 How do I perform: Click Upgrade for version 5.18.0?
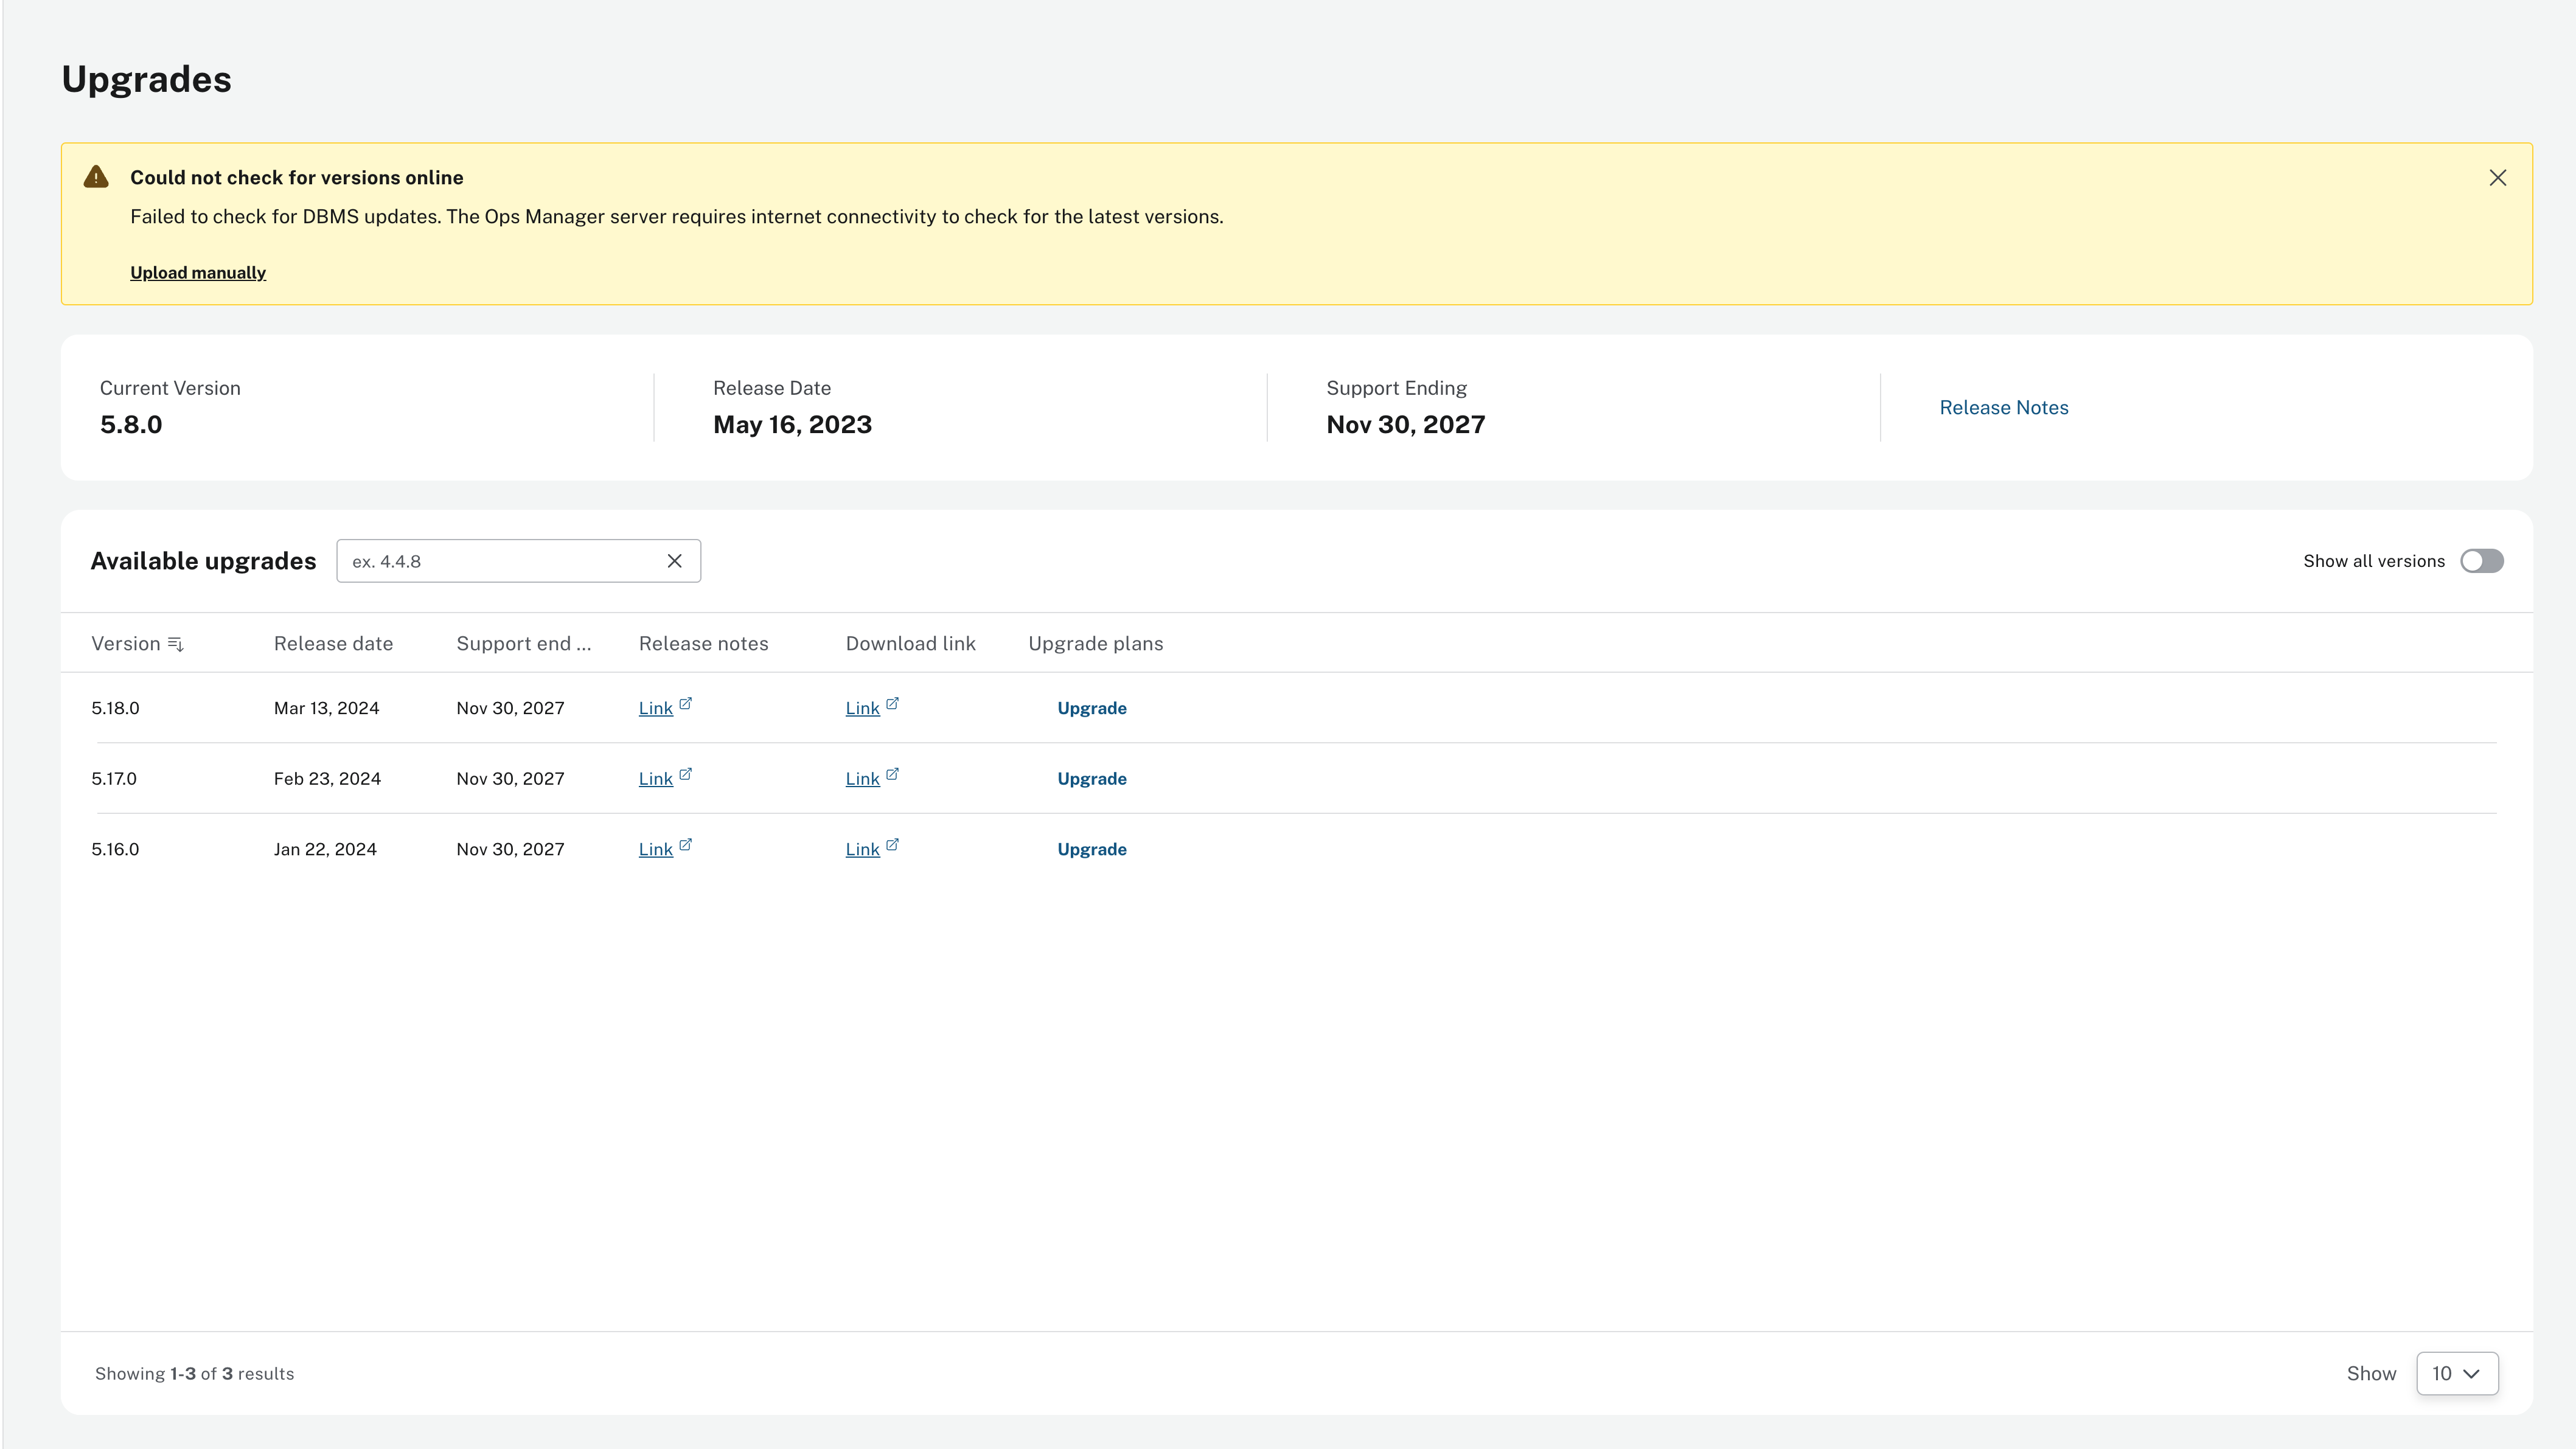pos(1092,708)
